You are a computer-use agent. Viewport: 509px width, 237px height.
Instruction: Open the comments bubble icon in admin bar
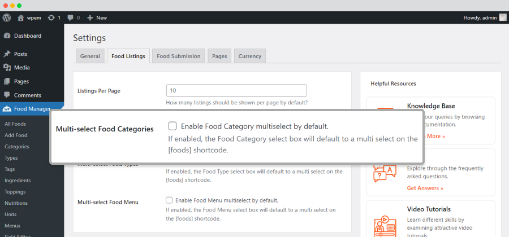tap(71, 18)
